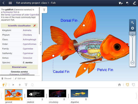Screen dimensions: 138x104
Task: Click the arrows icon under digestive thumbnail
Action: coord(73,99)
